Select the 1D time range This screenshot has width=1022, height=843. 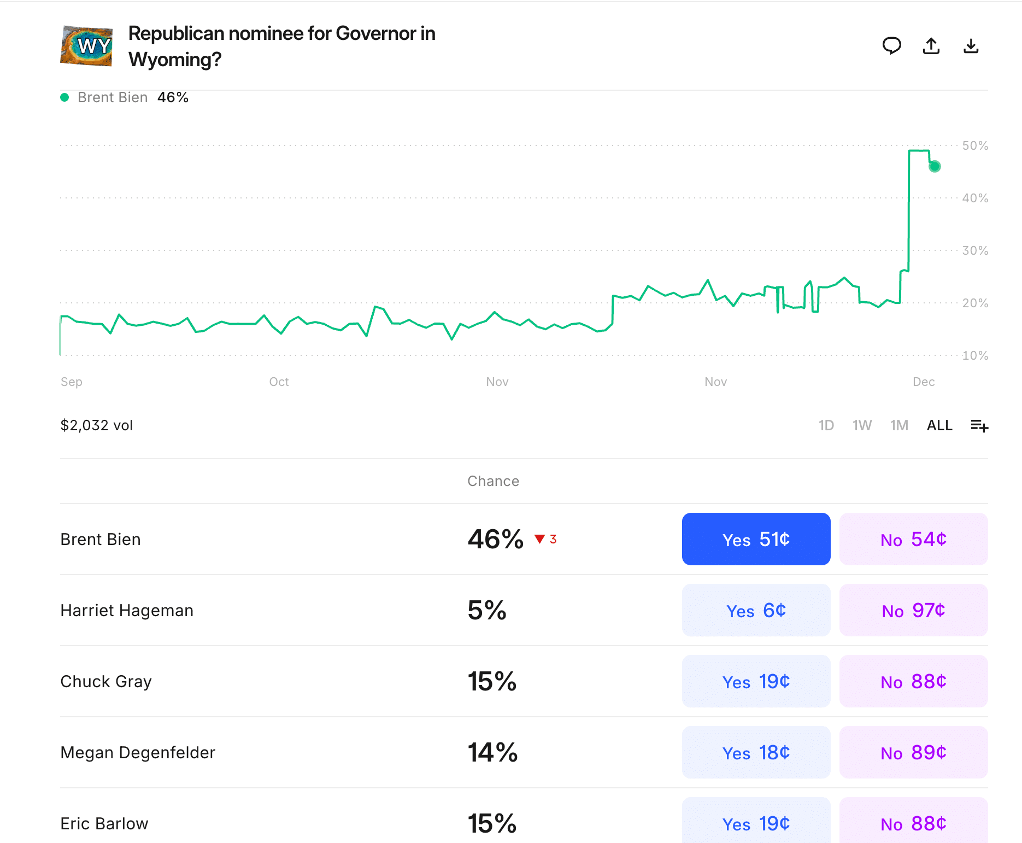[826, 425]
